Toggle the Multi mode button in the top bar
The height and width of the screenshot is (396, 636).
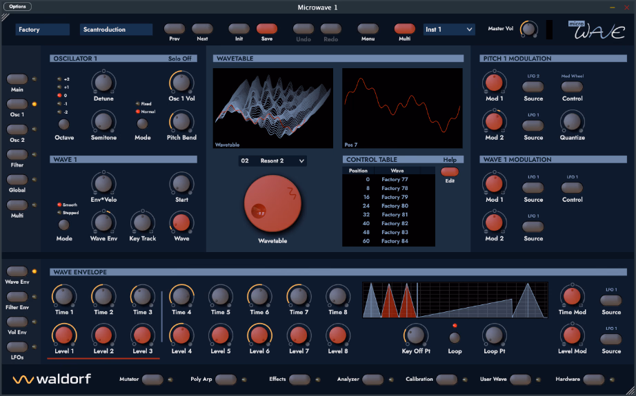pos(404,29)
